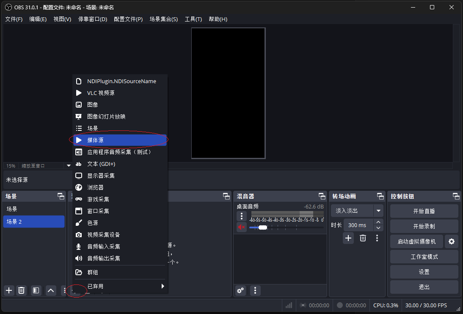Image resolution: width=463 pixels, height=314 pixels.
Task: Move selected scene up with arrow icon
Action: pyautogui.click(x=50, y=290)
